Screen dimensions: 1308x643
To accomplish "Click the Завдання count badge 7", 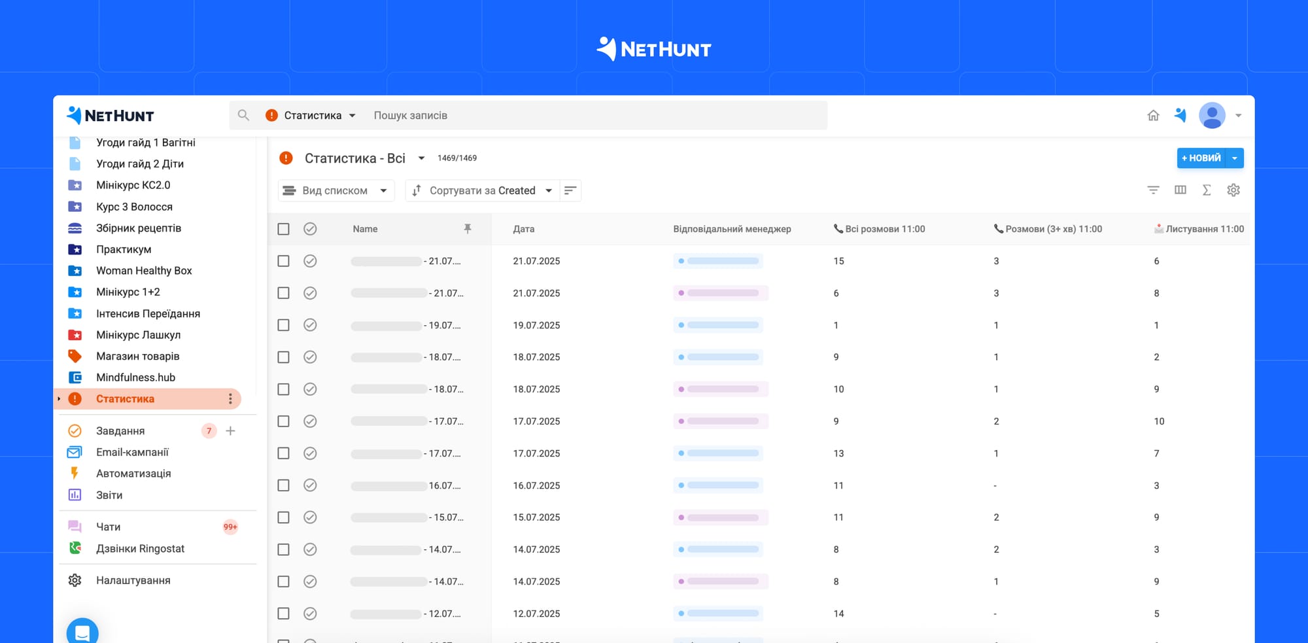I will pyautogui.click(x=209, y=430).
